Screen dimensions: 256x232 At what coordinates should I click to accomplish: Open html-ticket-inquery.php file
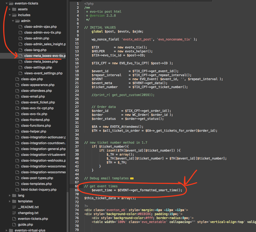point(39,190)
